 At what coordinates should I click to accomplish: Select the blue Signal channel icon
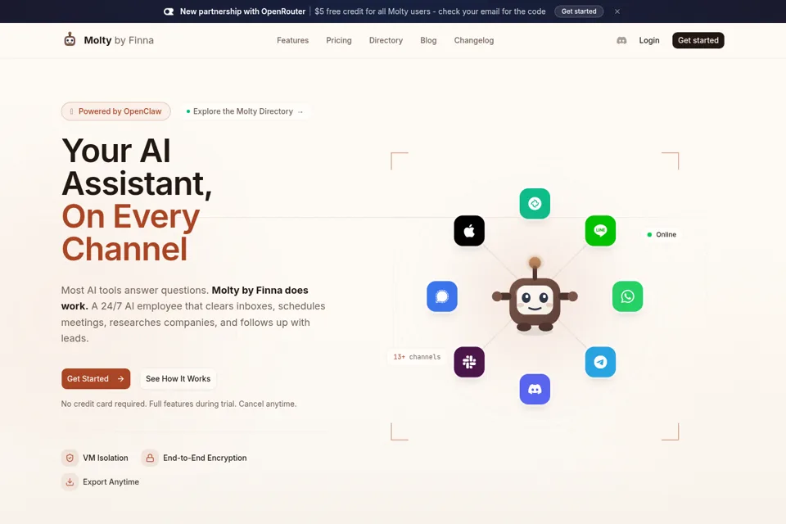pos(442,296)
